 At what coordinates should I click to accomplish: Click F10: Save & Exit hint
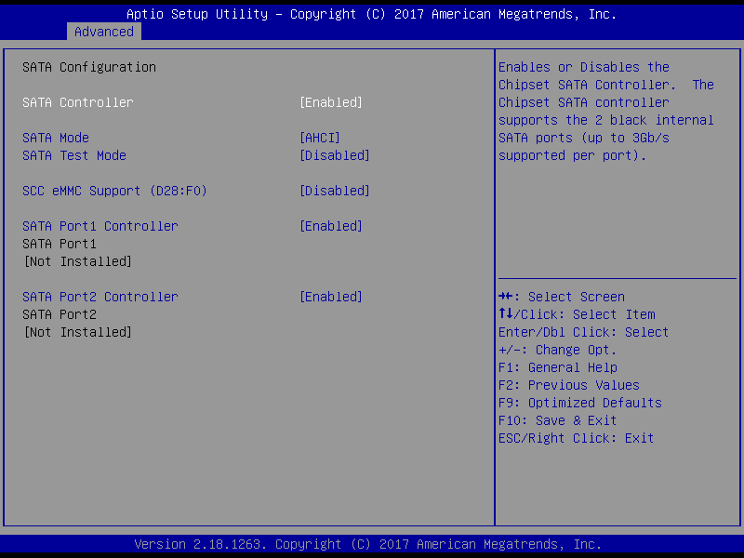tap(558, 420)
